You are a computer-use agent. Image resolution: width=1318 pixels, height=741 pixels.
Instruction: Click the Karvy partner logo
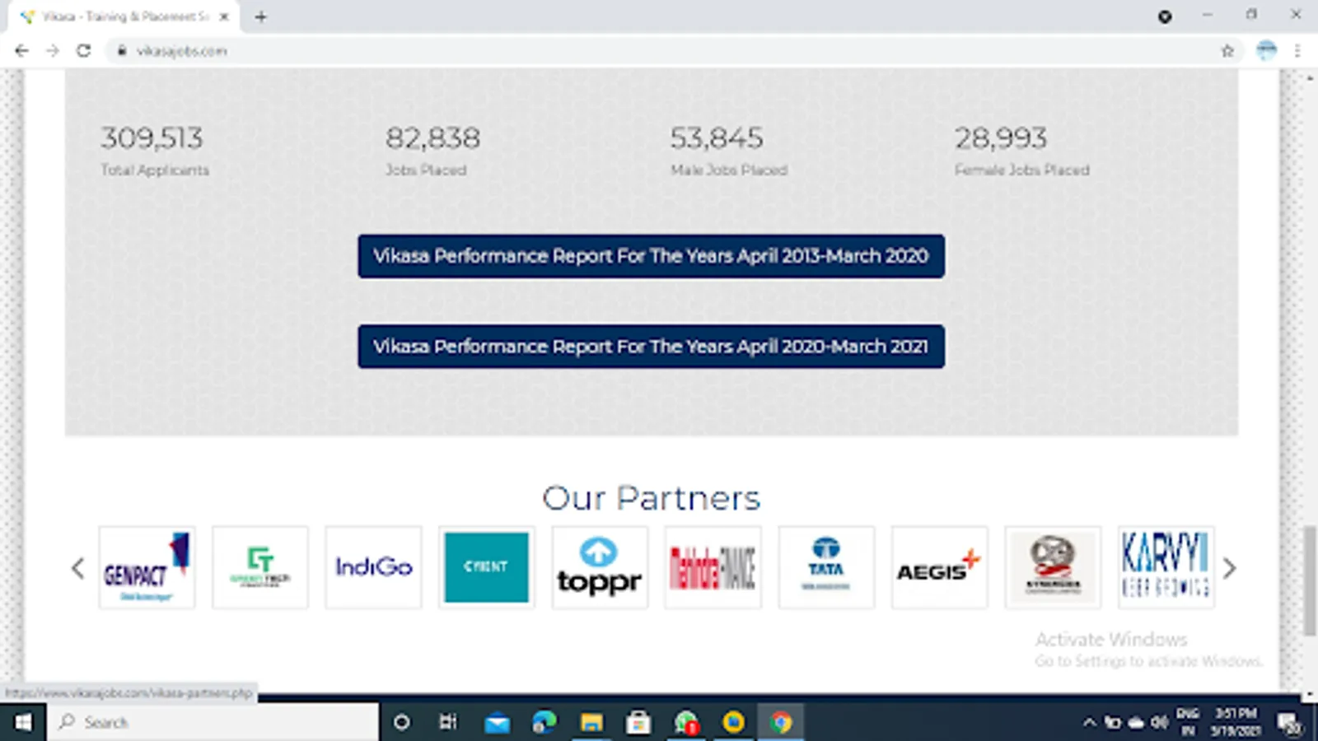1166,567
